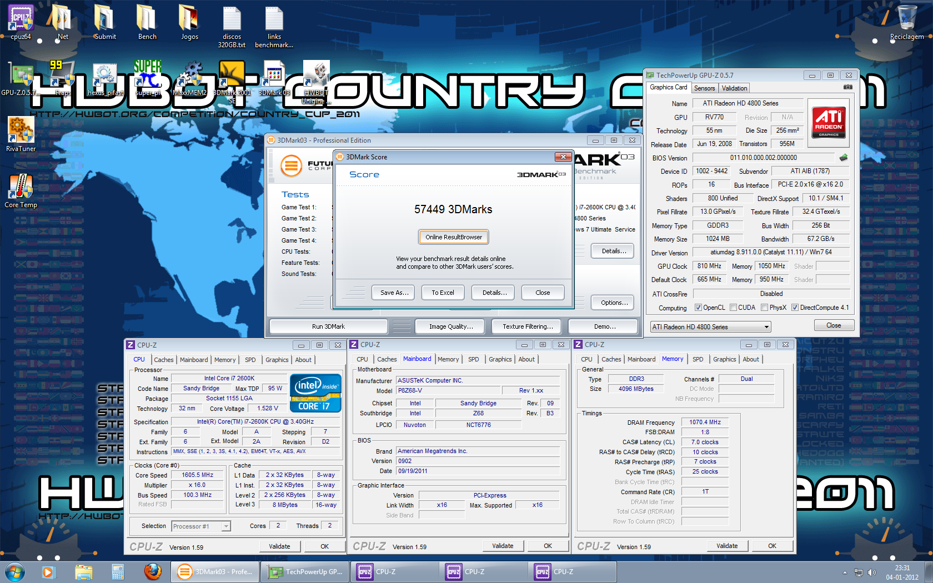
Task: Toggle DirectCompute 4.1 checkbox in GPU-Z
Action: pos(795,308)
